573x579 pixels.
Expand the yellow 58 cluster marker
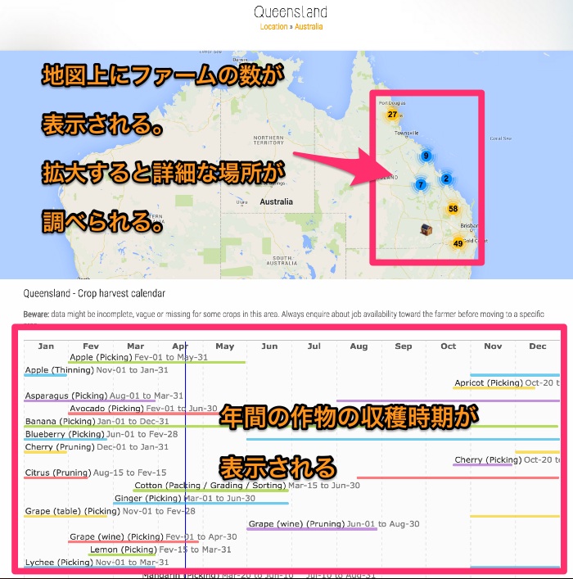pos(453,209)
